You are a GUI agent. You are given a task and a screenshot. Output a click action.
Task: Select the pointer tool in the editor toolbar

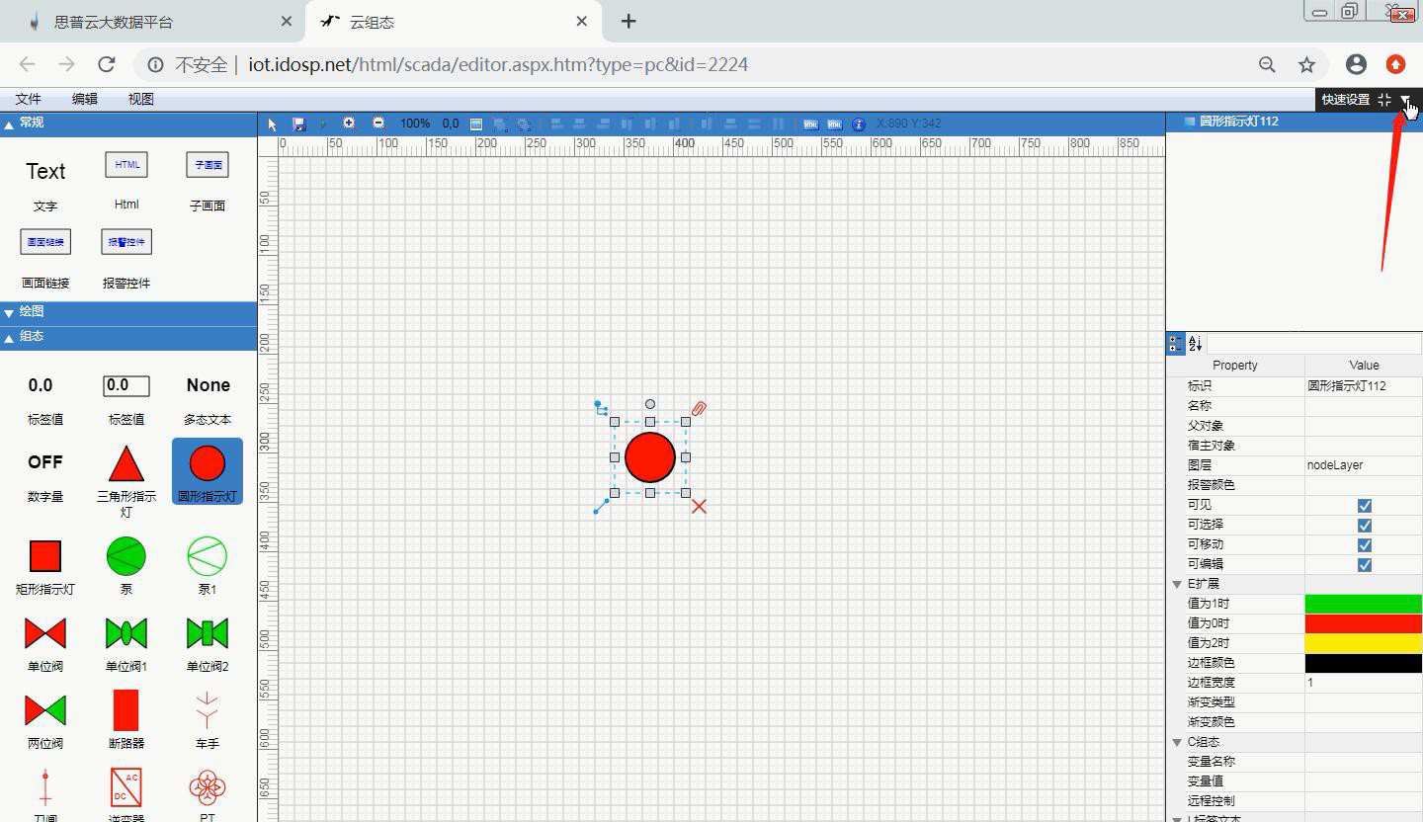pyautogui.click(x=273, y=123)
